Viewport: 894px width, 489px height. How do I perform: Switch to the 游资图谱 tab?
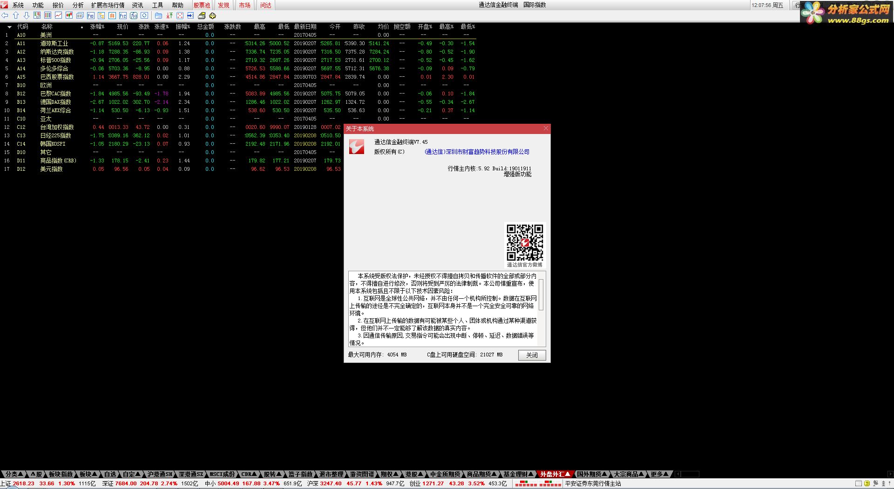pyautogui.click(x=362, y=474)
